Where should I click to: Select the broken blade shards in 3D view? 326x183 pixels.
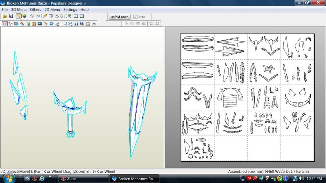pos(19,85)
